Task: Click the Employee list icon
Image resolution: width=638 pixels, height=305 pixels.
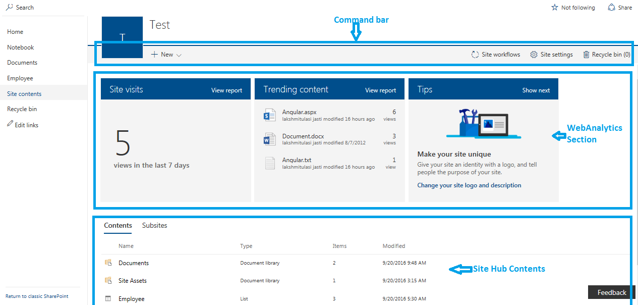Action: pos(108,298)
